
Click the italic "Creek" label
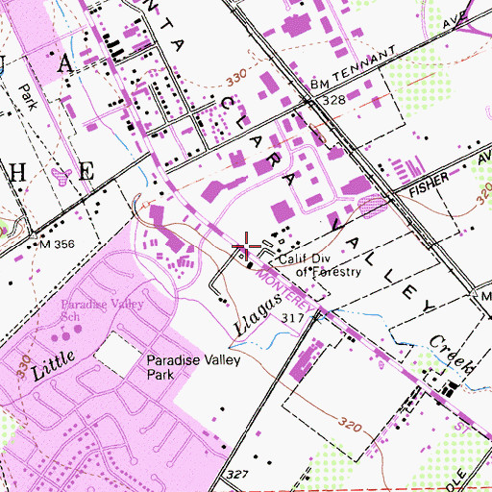pyautogui.click(x=453, y=355)
